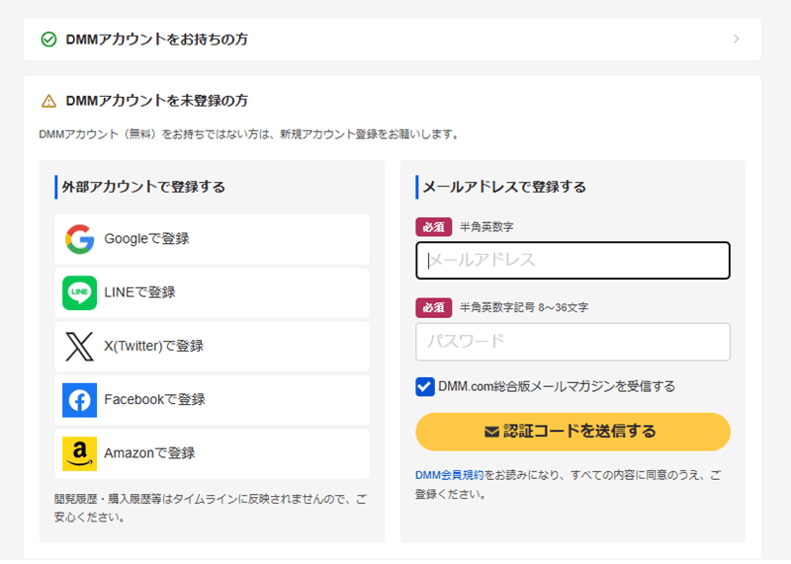Click the warning triangle icon beside 未登録の方
The height and width of the screenshot is (564, 791).
point(48,102)
